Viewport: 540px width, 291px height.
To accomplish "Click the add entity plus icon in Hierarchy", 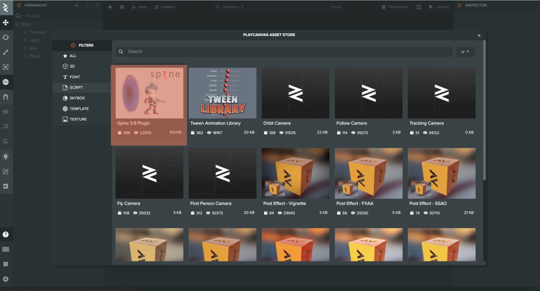I will tap(76, 5).
